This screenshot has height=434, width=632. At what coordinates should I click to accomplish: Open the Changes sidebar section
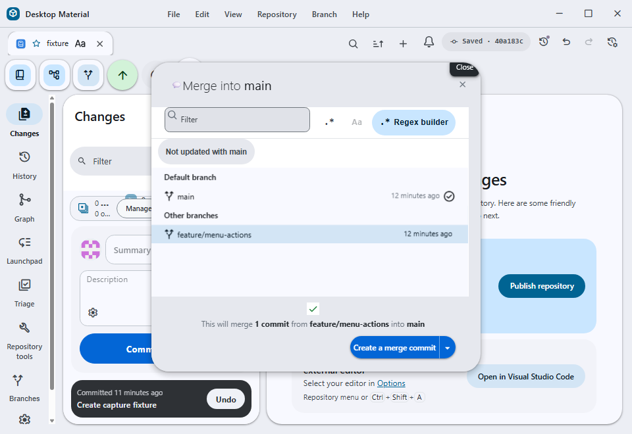point(24,122)
